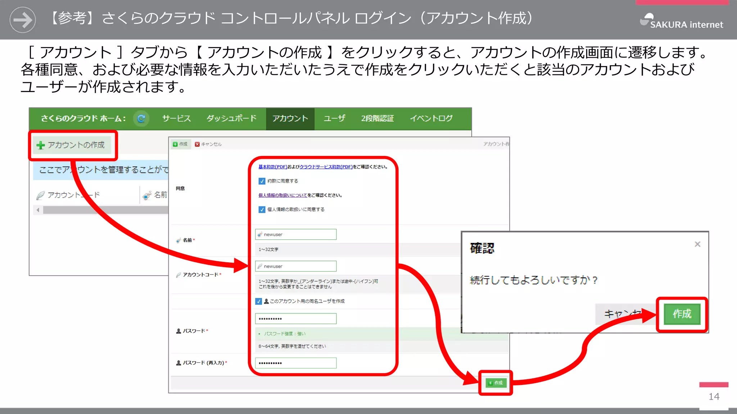Open the イベントログ tab
Image resolution: width=737 pixels, height=414 pixels.
[431, 118]
